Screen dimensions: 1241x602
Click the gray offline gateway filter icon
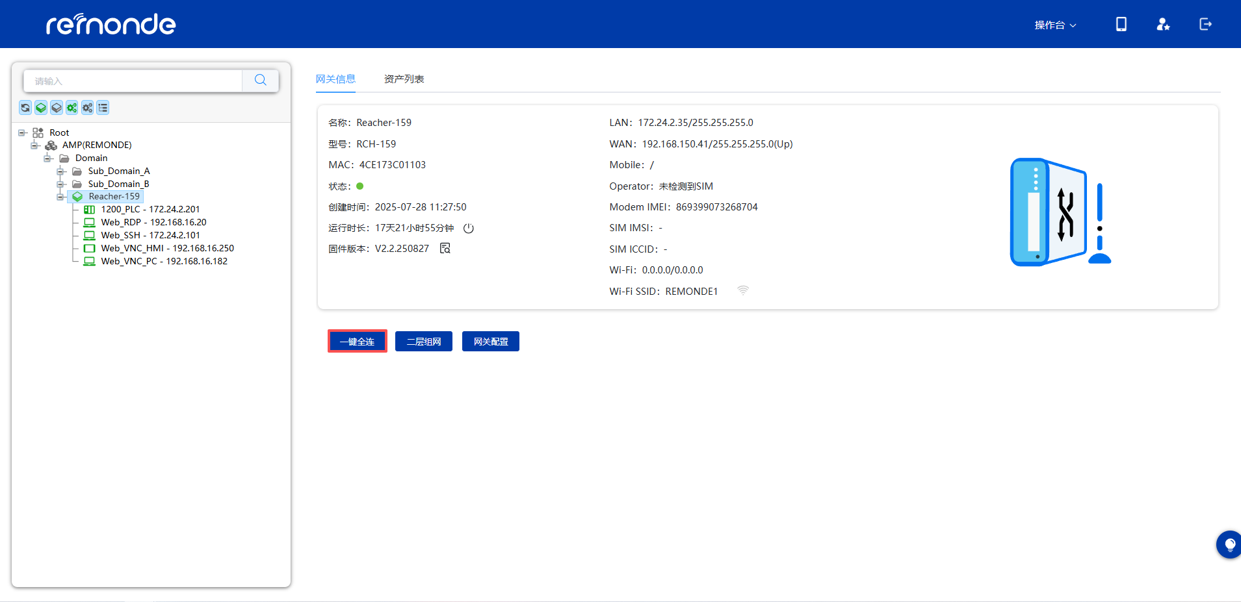click(x=57, y=108)
